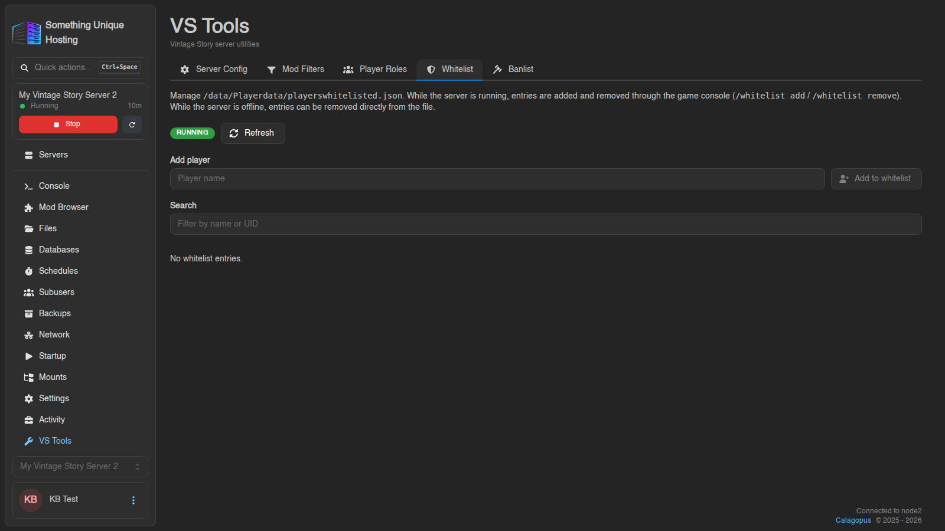
Task: Click the Filter by name or UID field
Action: (x=546, y=224)
